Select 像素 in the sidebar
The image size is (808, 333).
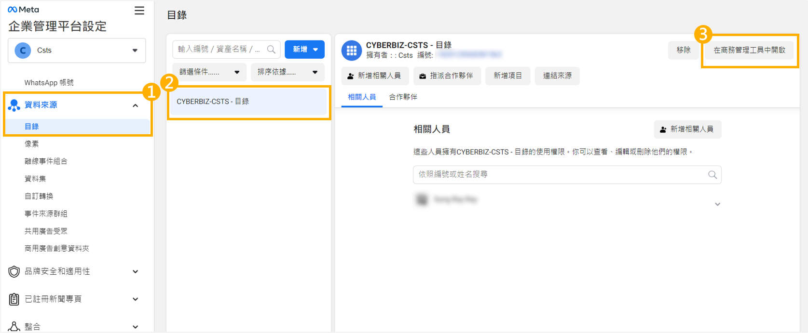pyautogui.click(x=31, y=144)
